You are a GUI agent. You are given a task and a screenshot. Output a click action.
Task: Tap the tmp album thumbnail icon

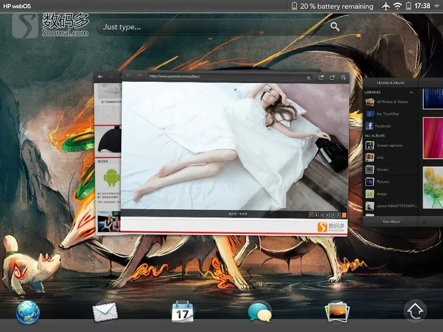[369, 158]
